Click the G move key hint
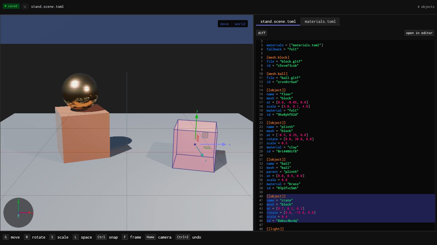Viewport: 437px width, 245px height. (x=11, y=237)
